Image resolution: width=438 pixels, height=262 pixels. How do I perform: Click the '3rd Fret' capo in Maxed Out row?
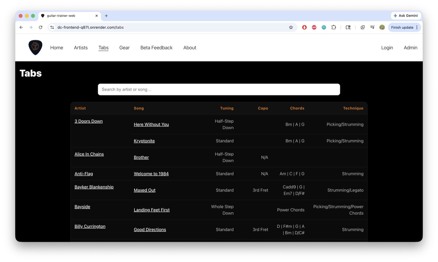point(260,190)
